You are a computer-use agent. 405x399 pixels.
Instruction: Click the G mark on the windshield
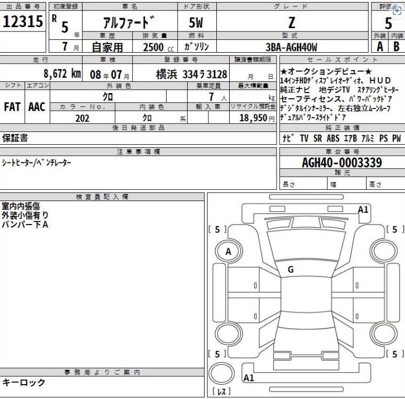290,269
